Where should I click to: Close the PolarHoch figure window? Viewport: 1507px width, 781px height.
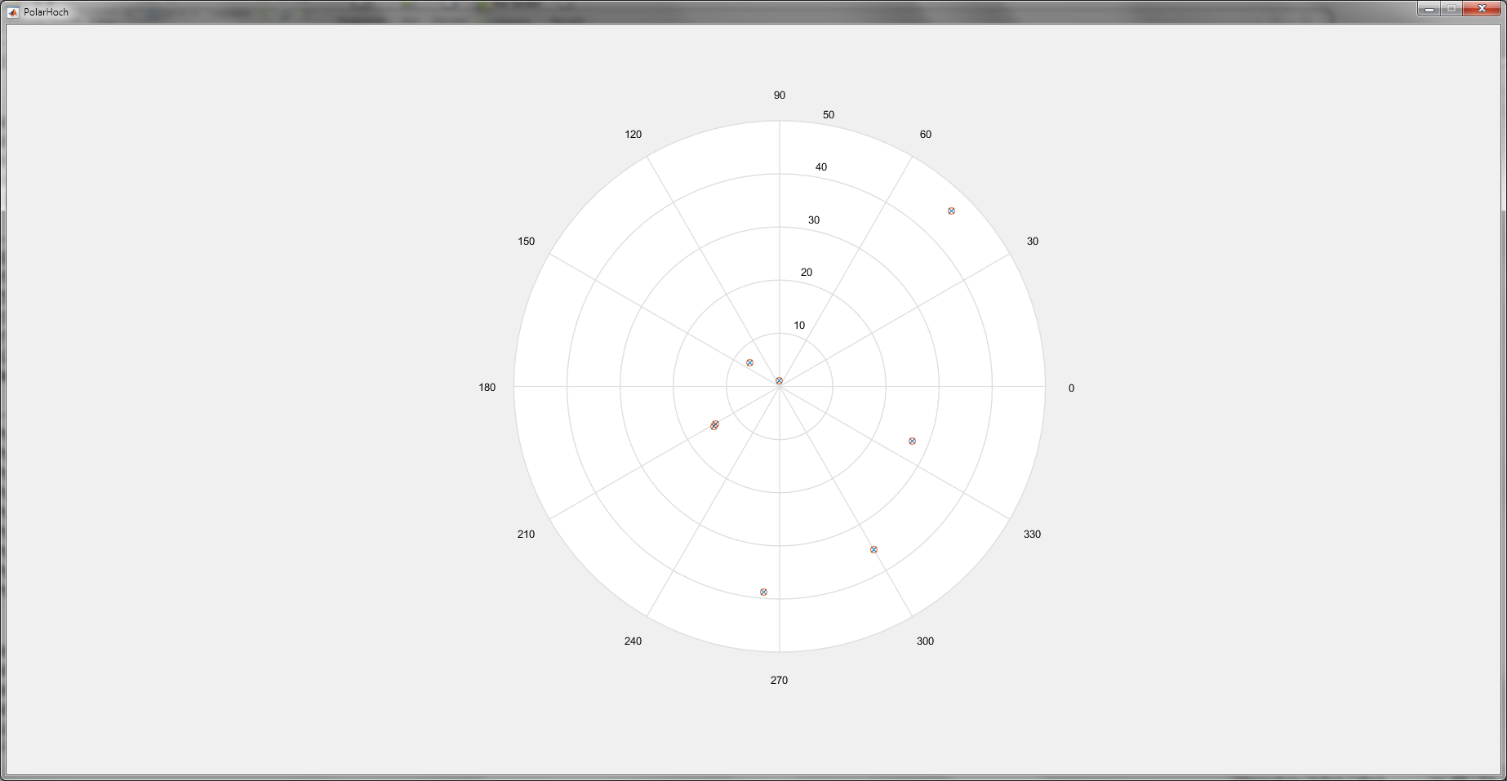[x=1482, y=9]
